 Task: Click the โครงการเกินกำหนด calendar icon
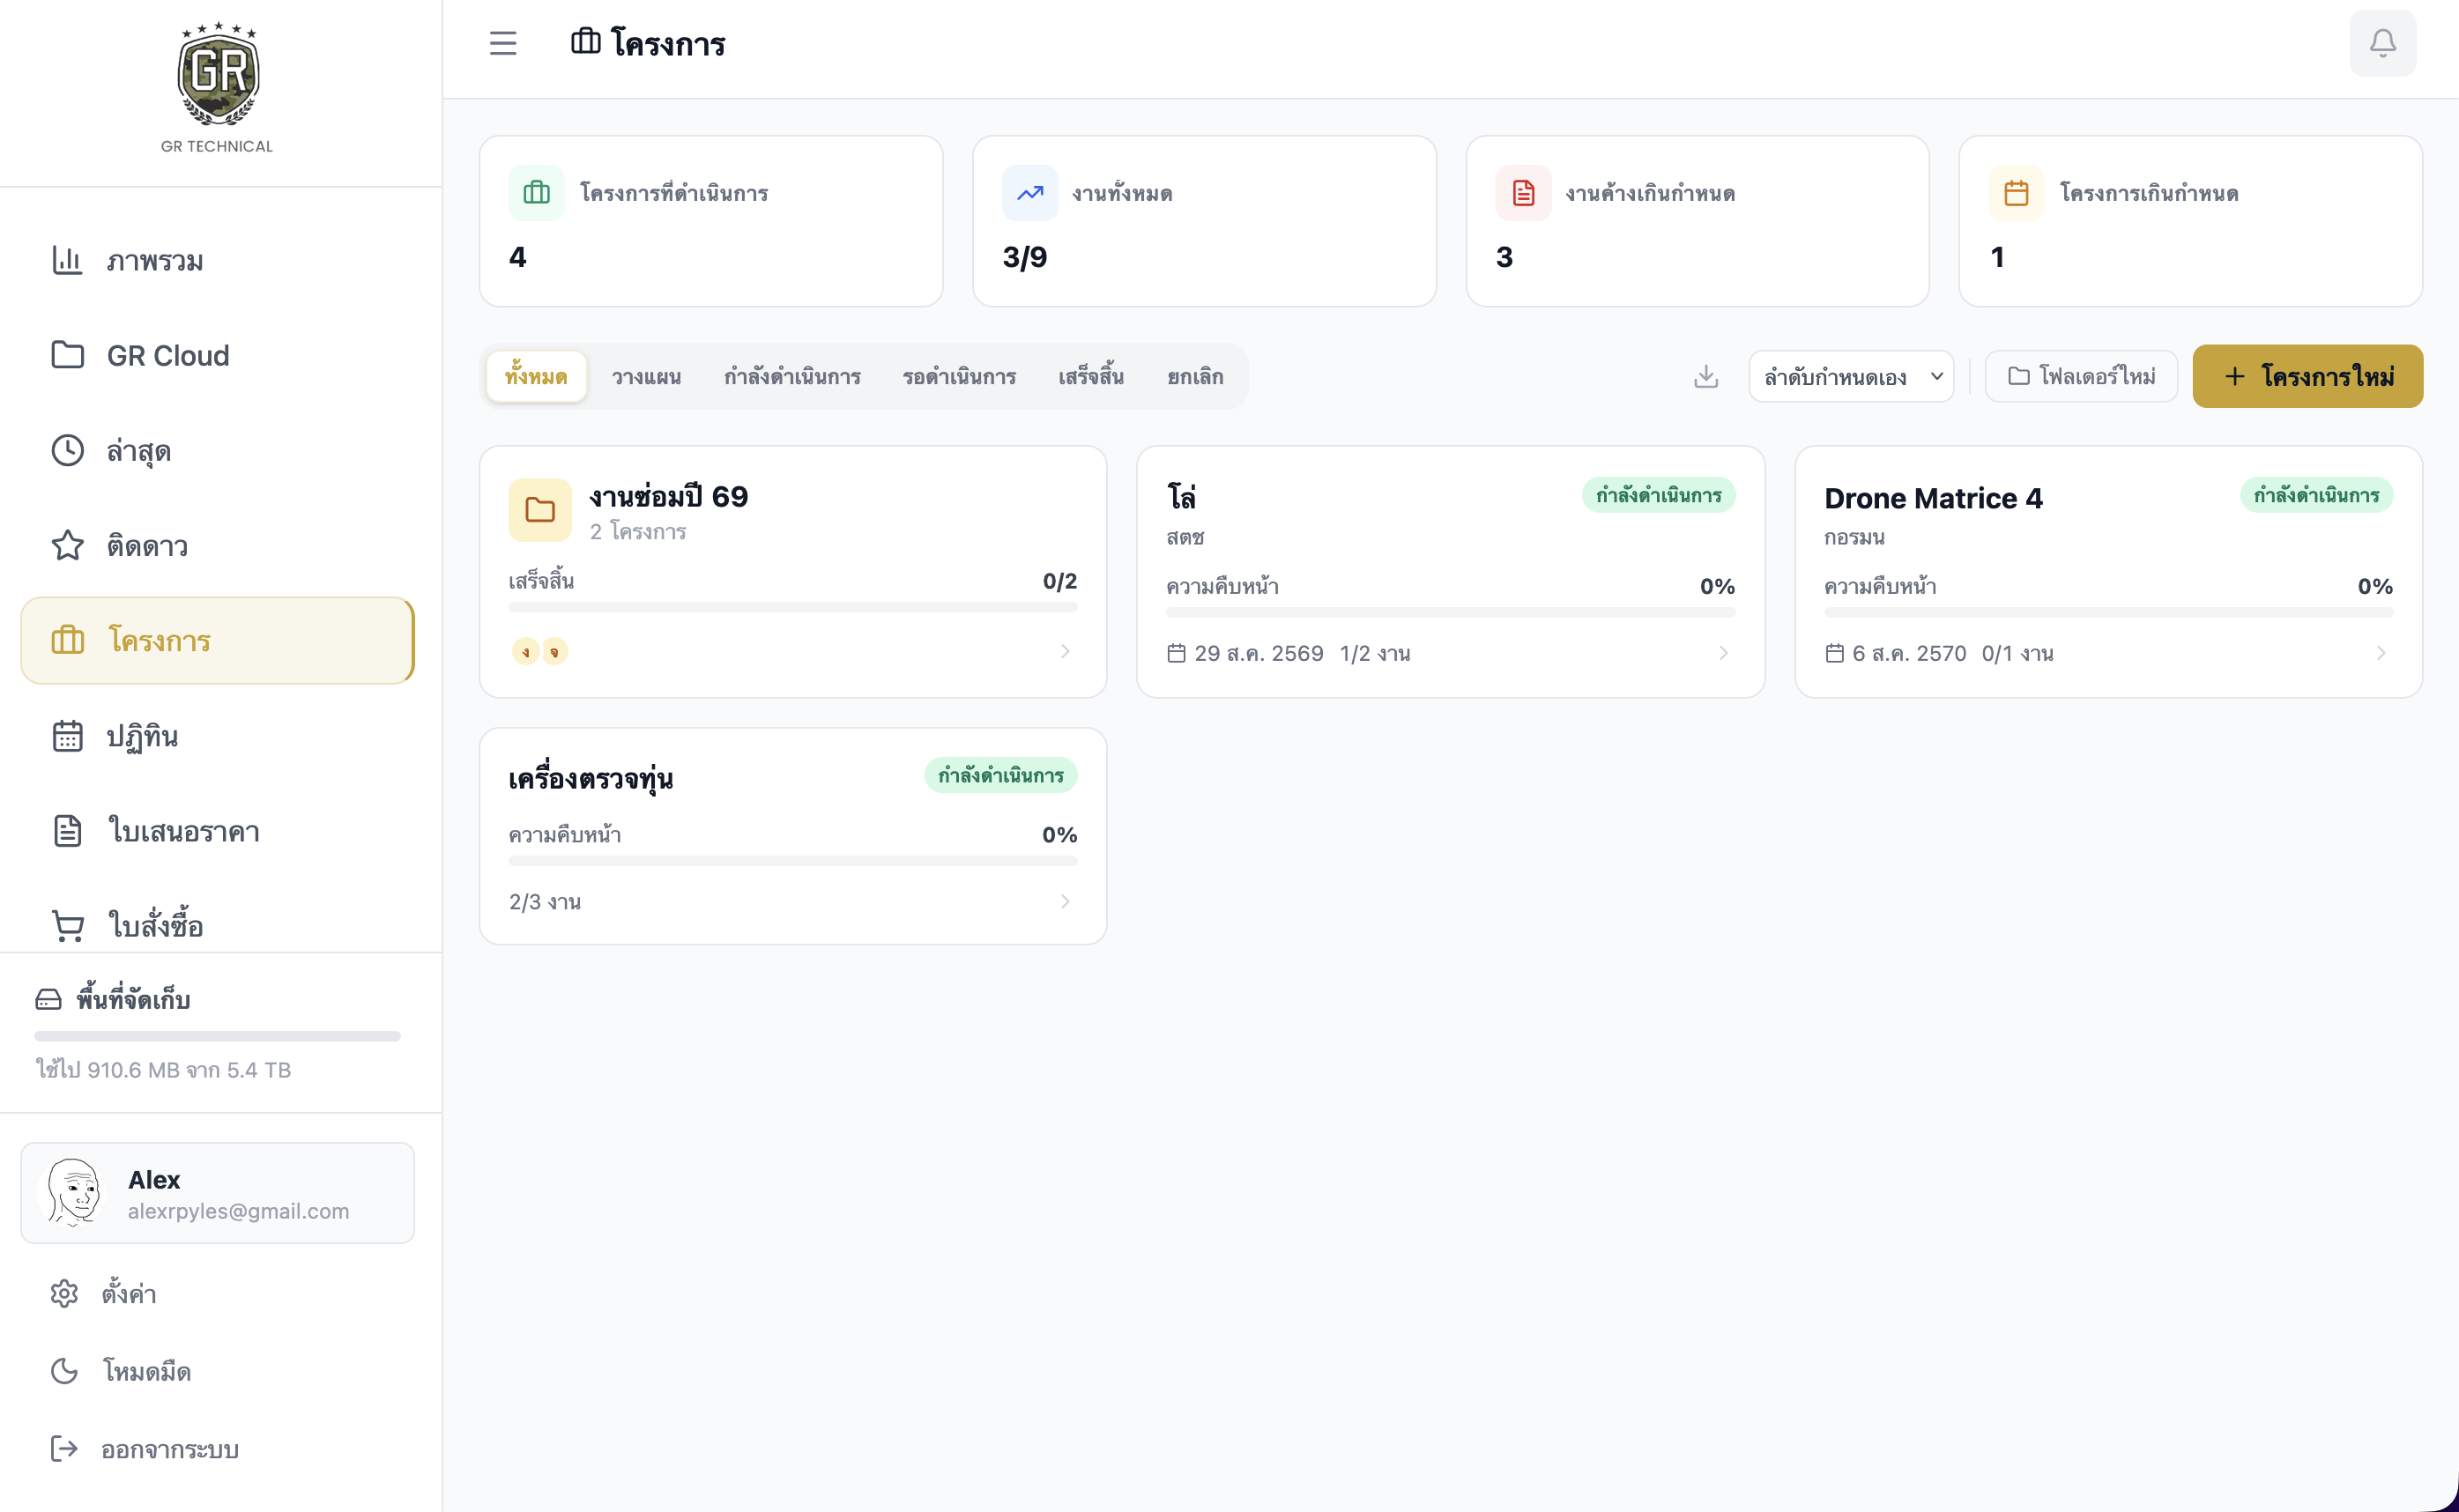pos(2016,193)
